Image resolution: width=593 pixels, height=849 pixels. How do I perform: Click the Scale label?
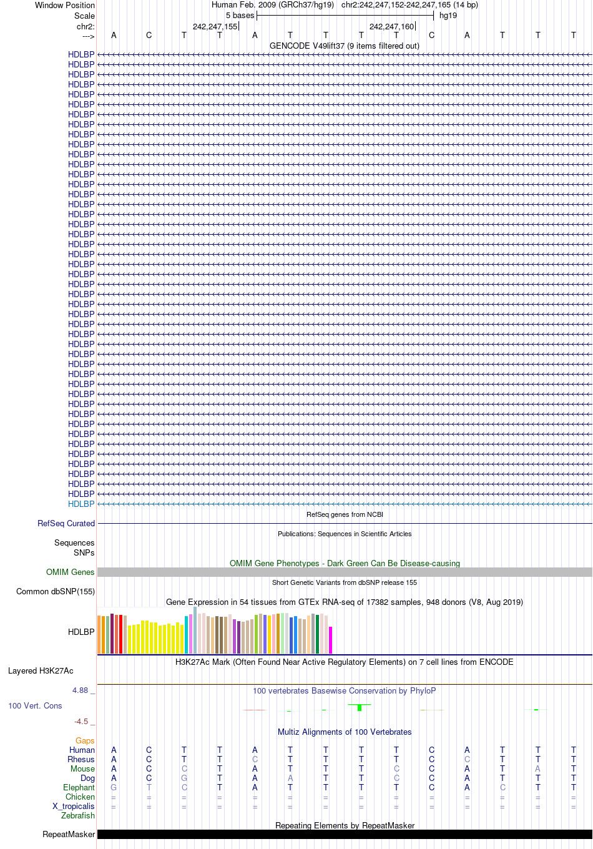click(85, 16)
